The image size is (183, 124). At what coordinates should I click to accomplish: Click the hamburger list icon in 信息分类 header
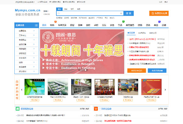(x=36, y=25)
